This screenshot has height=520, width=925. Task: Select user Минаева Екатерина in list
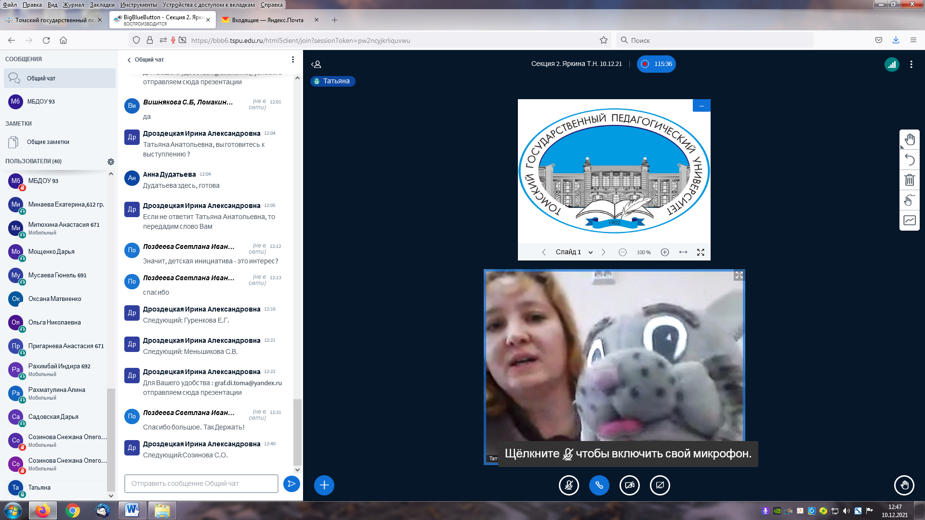tap(57, 205)
